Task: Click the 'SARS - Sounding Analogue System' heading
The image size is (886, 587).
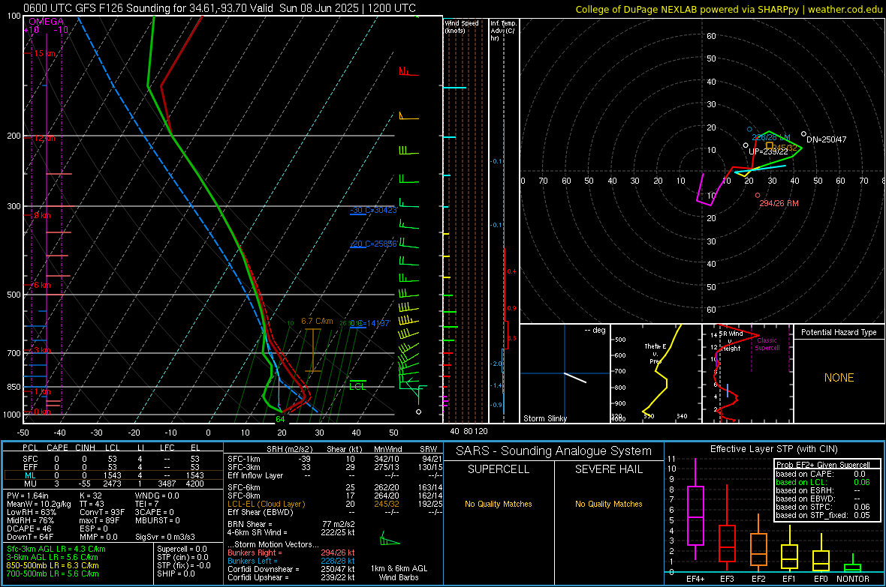Action: point(554,451)
